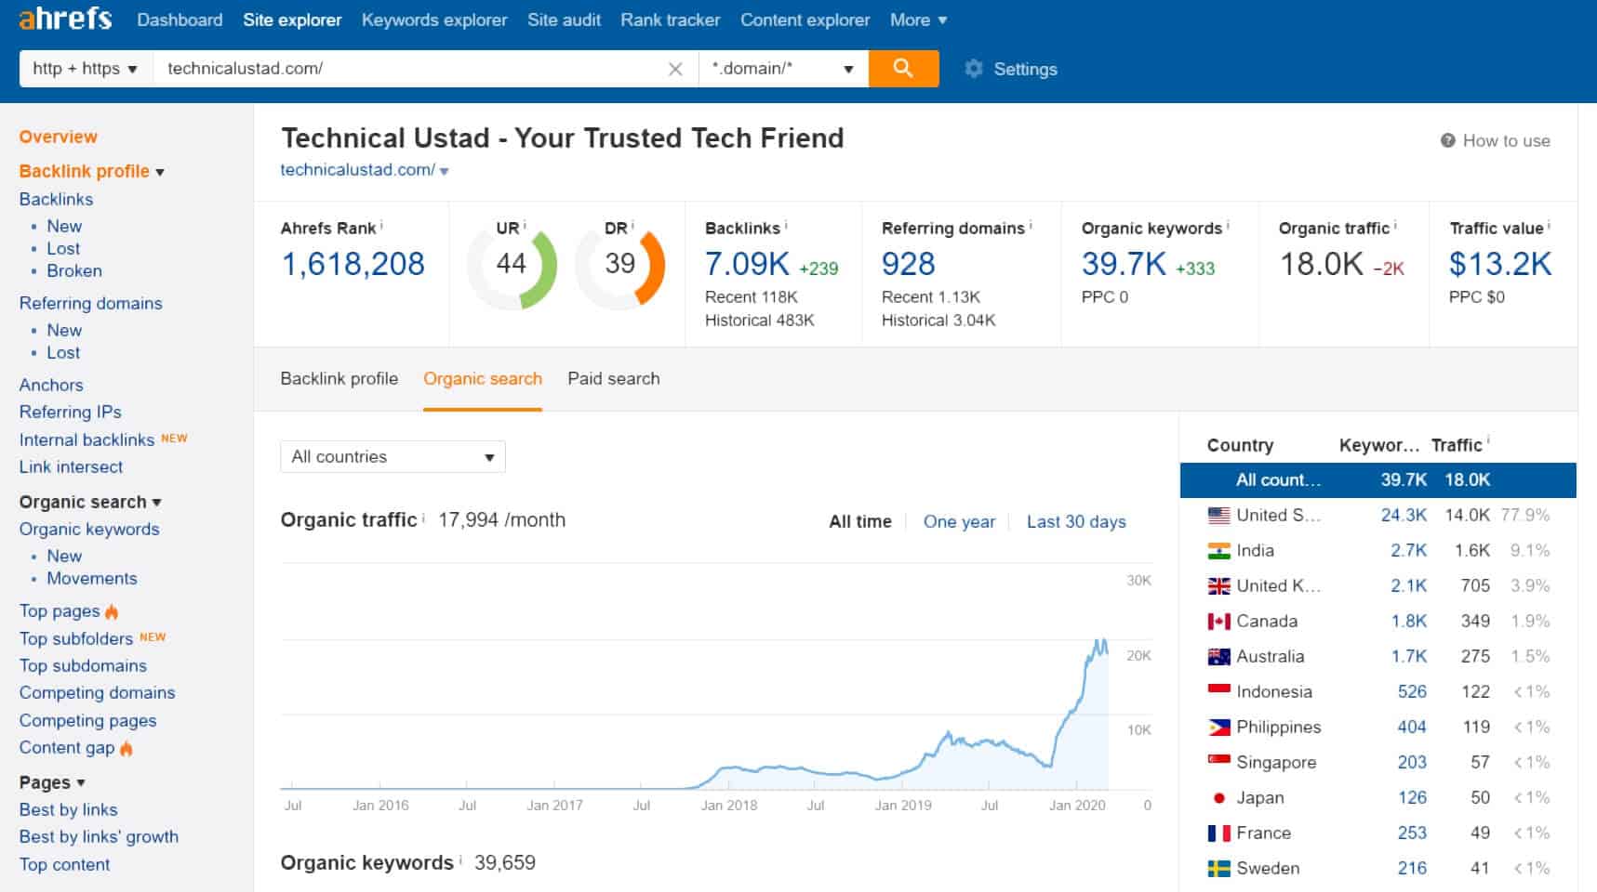Screen dimensions: 1597x892
Task: Click the India flag icon
Action: coord(1218,550)
